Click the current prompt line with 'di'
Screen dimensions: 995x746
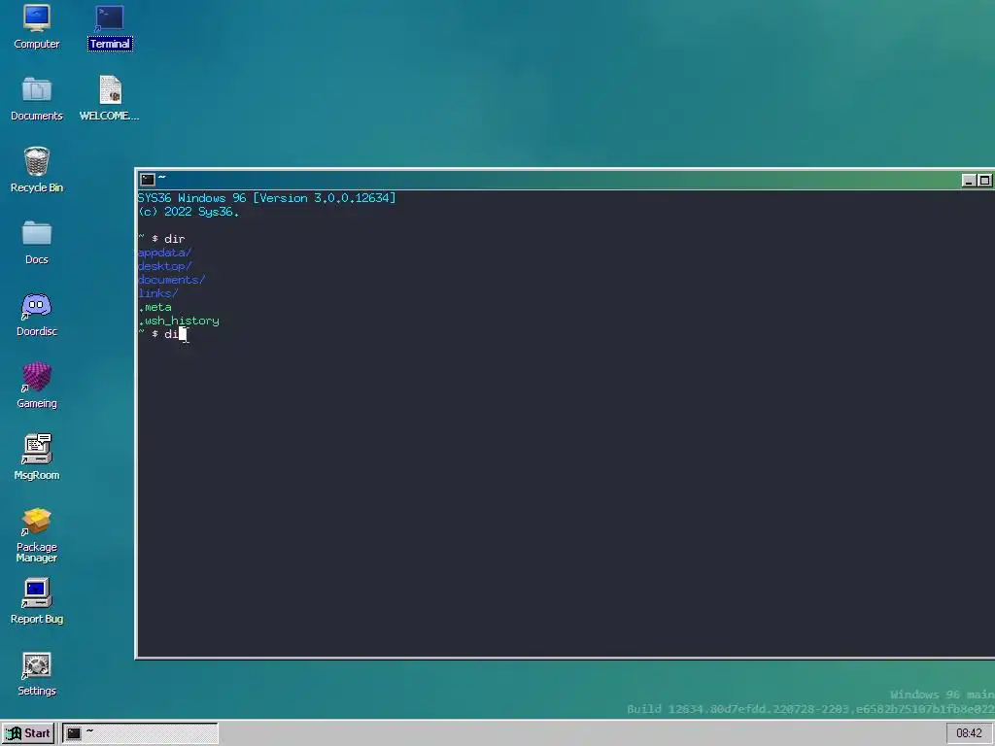(163, 334)
